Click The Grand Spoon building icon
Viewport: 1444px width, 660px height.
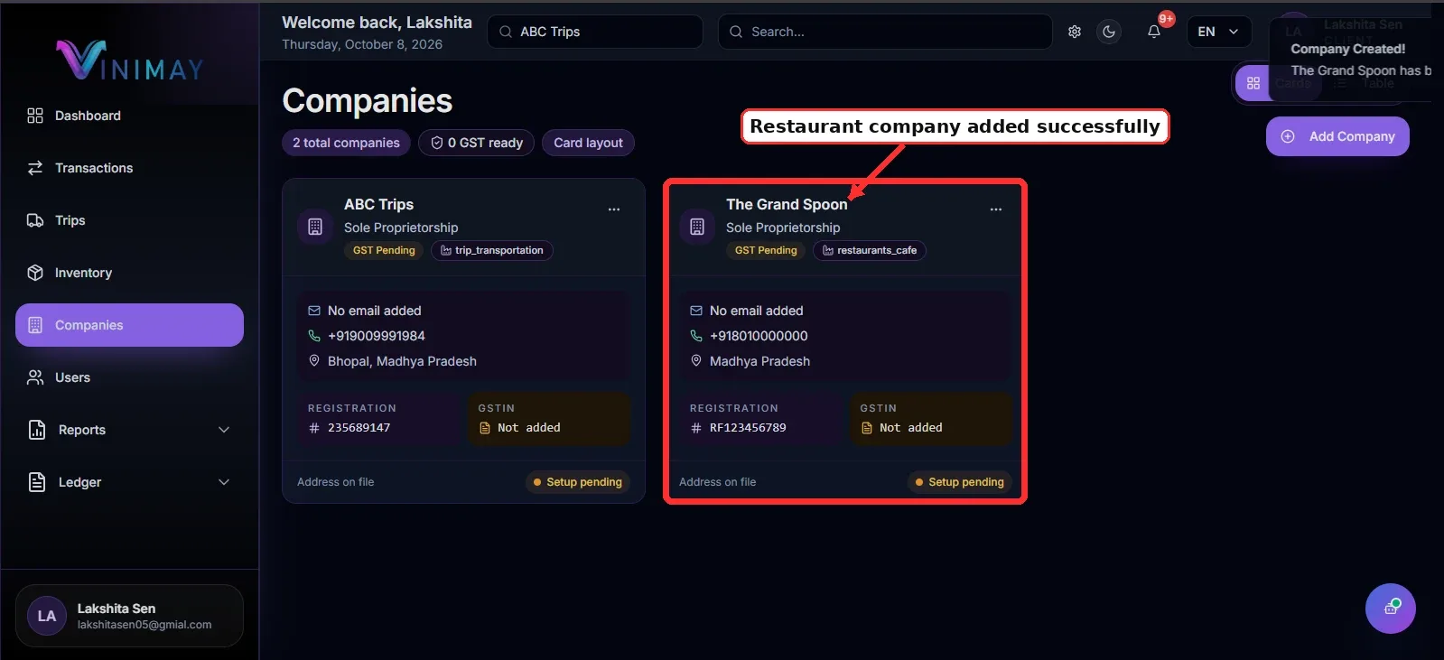pyautogui.click(x=697, y=227)
